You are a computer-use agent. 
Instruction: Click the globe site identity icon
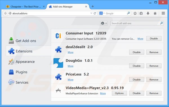[x=10, y=13]
